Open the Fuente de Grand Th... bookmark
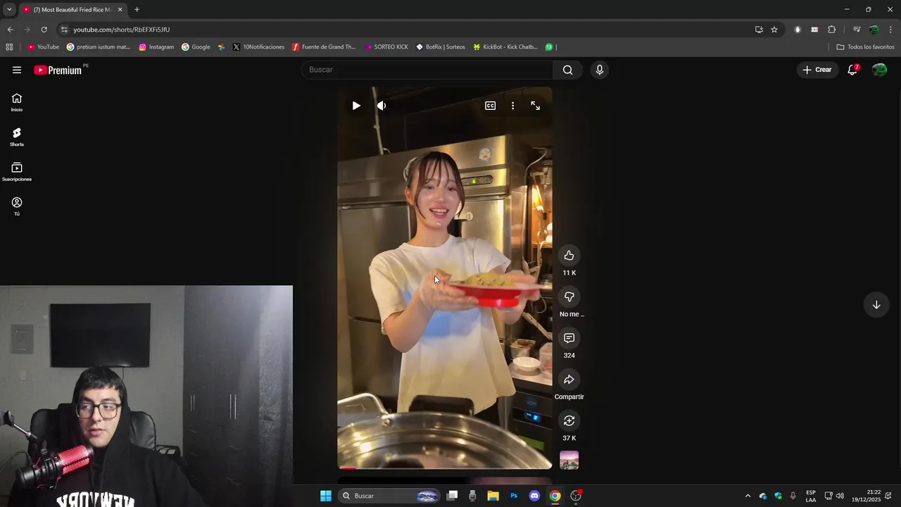 [x=323, y=47]
